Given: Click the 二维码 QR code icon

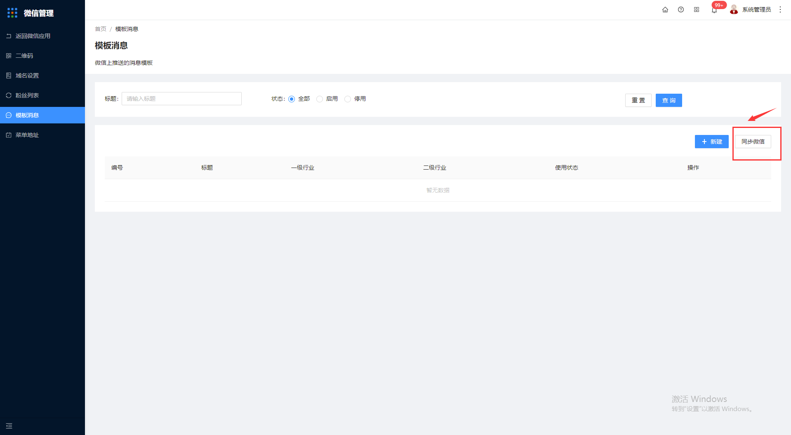Looking at the screenshot, I should [9, 56].
